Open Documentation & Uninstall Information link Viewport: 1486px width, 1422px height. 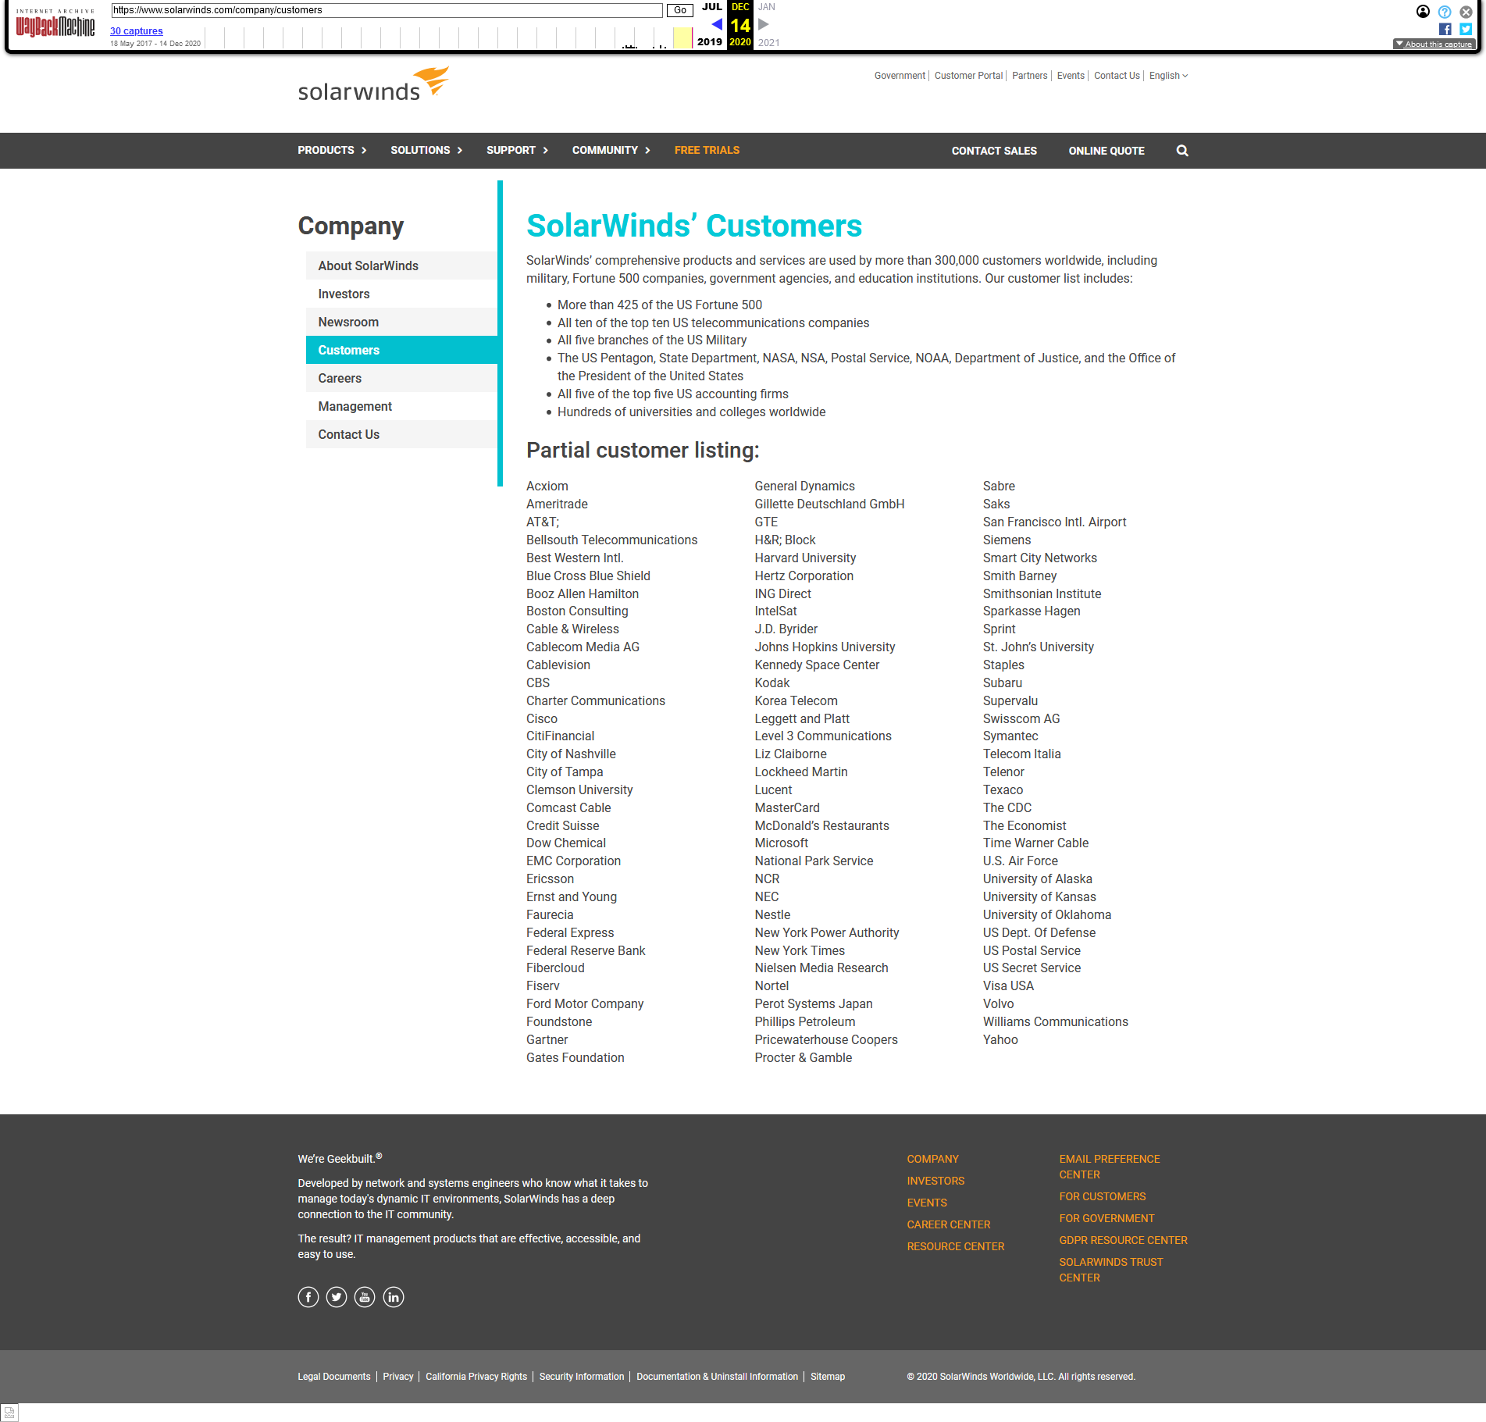(x=717, y=1377)
